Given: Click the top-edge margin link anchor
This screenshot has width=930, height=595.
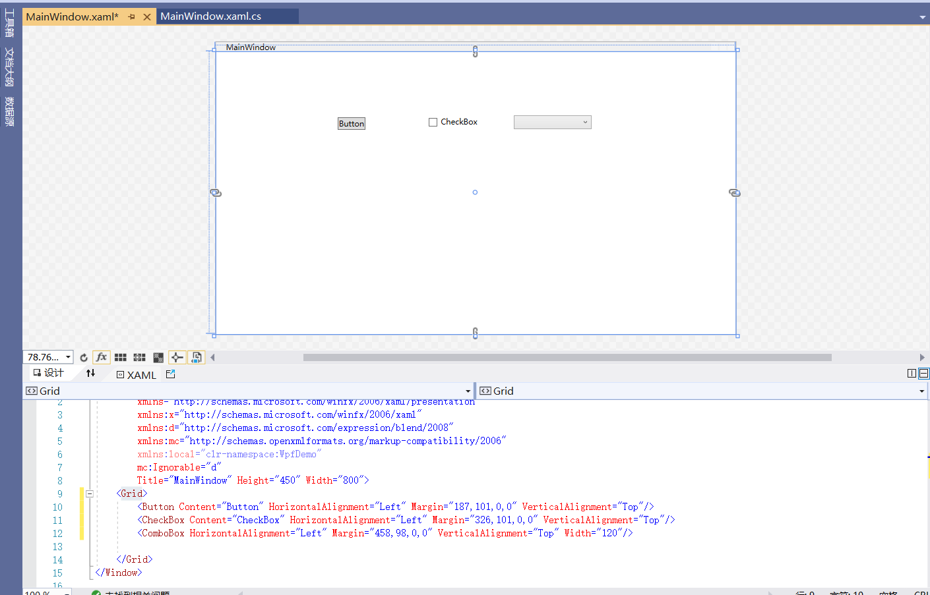Looking at the screenshot, I should pyautogui.click(x=475, y=51).
